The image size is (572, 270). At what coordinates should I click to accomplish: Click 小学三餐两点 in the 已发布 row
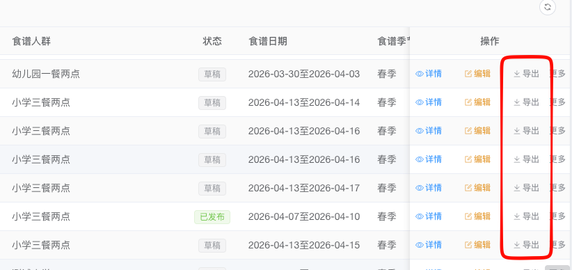click(41, 216)
